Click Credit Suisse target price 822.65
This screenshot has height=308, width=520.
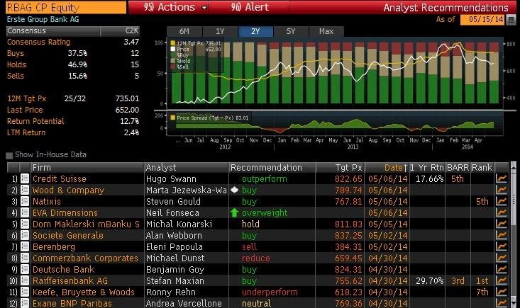point(348,178)
